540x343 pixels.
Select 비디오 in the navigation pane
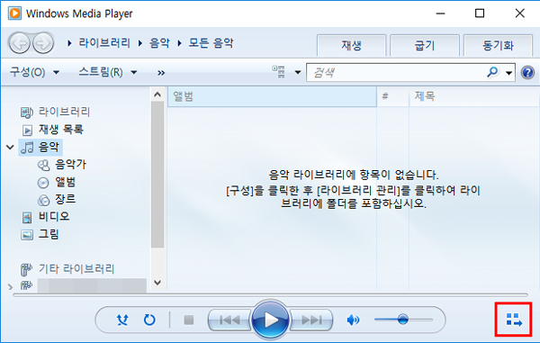point(54,216)
